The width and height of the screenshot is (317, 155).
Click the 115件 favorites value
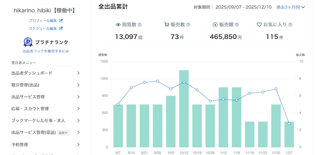tap(274, 37)
